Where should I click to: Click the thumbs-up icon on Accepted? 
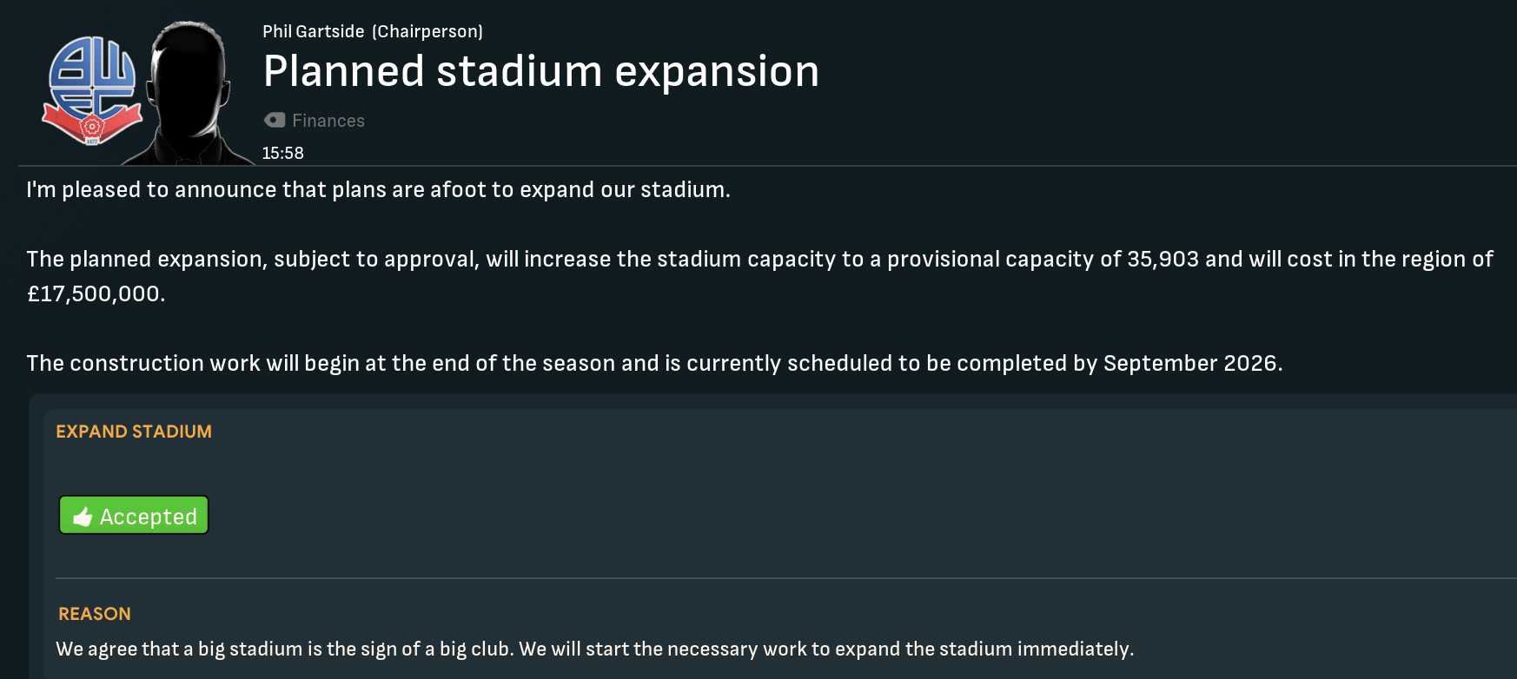[x=83, y=517]
